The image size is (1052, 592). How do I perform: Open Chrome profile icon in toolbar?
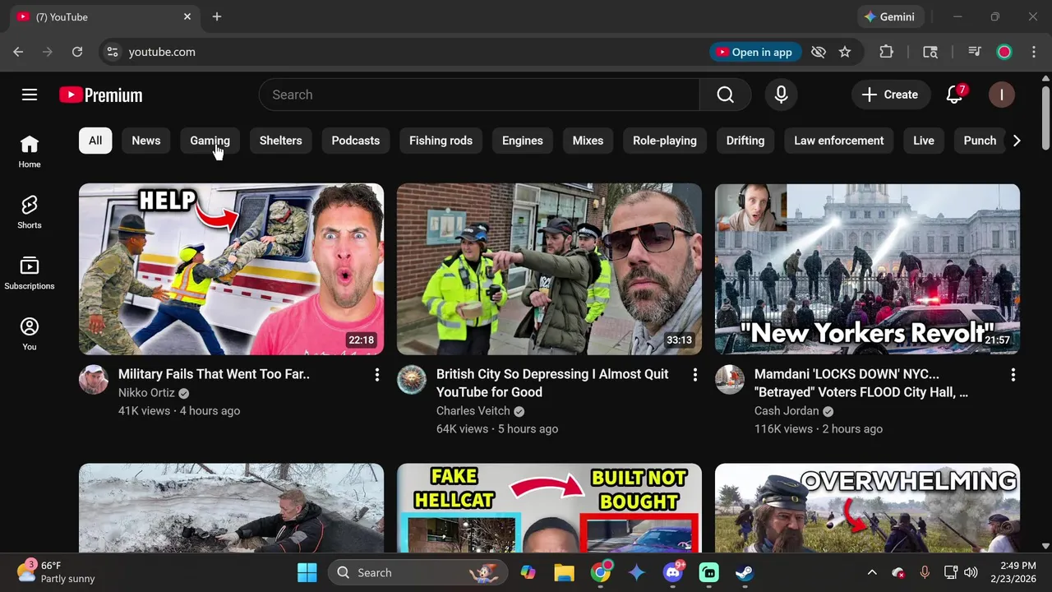(1004, 52)
